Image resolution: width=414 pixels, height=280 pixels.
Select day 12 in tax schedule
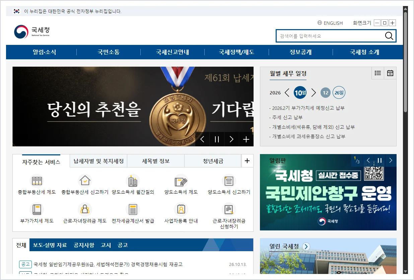coord(326,92)
